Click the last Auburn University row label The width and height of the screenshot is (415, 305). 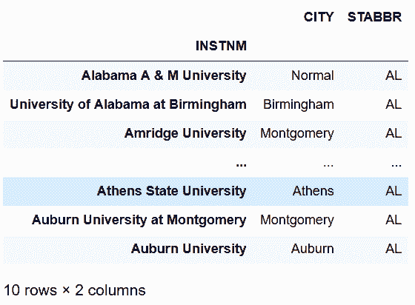(189, 249)
